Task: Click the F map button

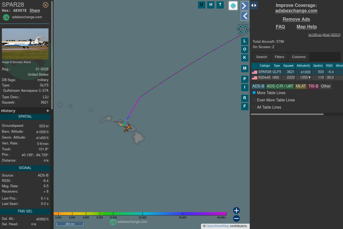Action: pyautogui.click(x=245, y=106)
